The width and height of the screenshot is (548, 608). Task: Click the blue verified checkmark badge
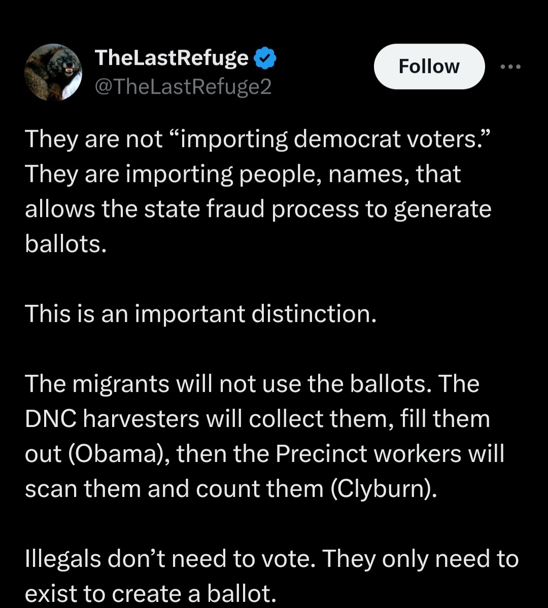click(265, 60)
